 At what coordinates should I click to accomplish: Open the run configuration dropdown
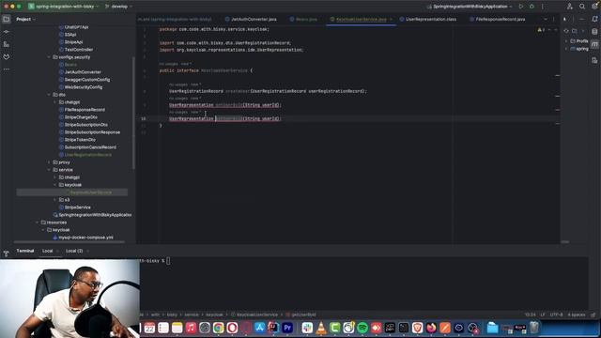point(470,7)
